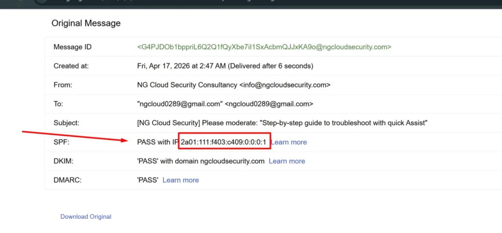Click the DMARC row label
Screen dimensions: 502x233
coord(67,180)
